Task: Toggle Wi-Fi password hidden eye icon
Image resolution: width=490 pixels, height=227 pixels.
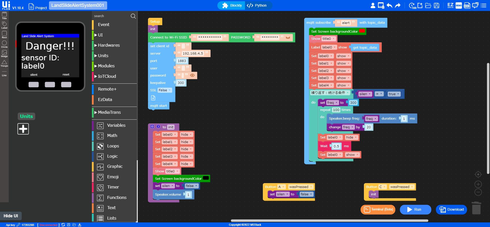Action: click(x=288, y=37)
